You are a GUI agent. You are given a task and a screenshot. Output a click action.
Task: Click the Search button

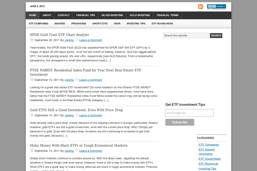click(x=216, y=35)
